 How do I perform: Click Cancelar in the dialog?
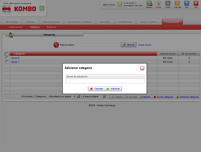pos(96,89)
